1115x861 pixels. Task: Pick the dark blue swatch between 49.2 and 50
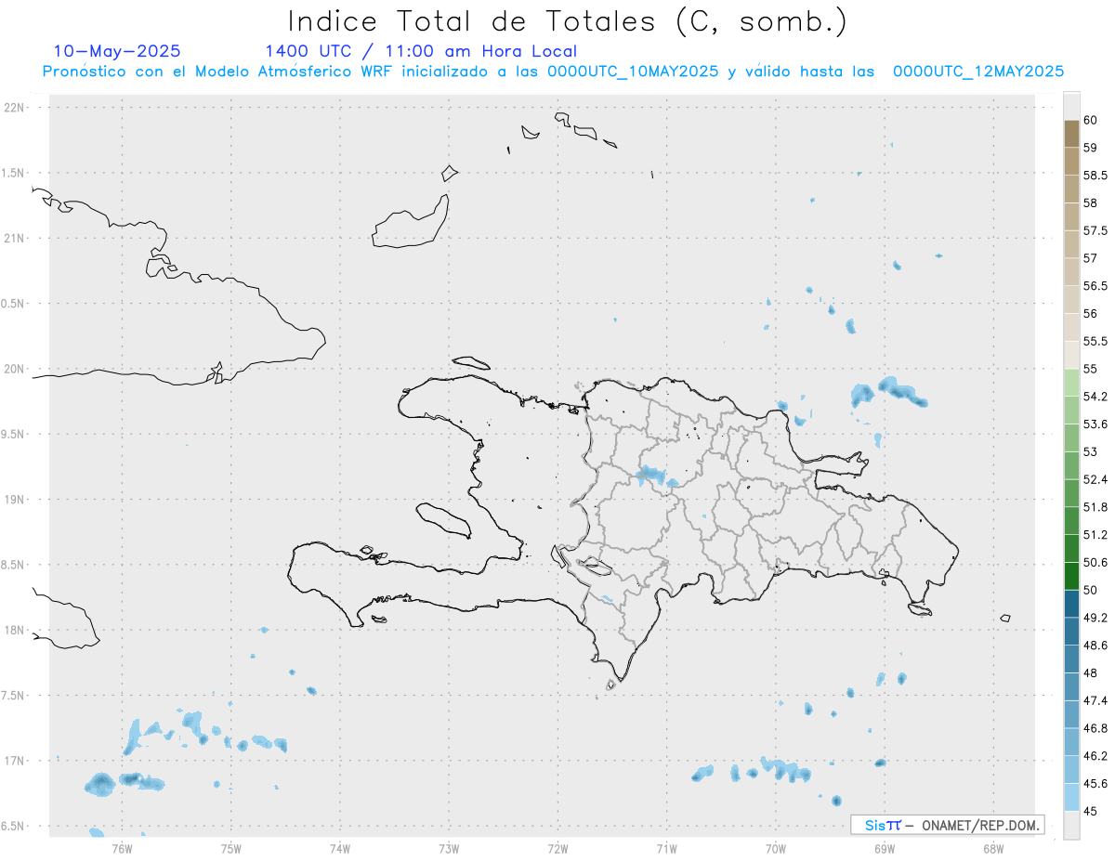[1071, 604]
